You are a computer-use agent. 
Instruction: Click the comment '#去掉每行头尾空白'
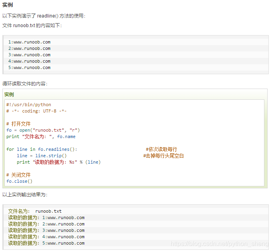click(x=163, y=156)
